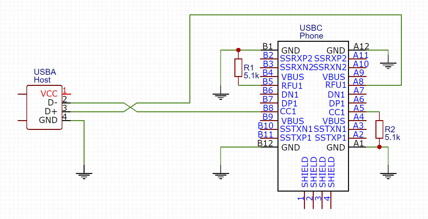Screen dimensions: 428x219
Task: Click USBA Host pin number 4
Action: pos(65,117)
